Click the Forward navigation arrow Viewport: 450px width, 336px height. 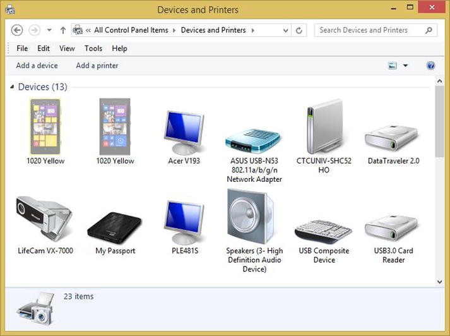coord(35,30)
